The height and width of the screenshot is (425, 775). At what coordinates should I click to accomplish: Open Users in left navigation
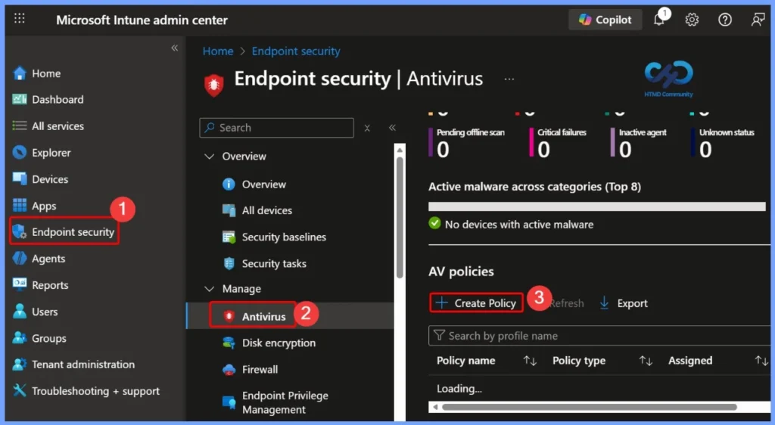click(35, 312)
